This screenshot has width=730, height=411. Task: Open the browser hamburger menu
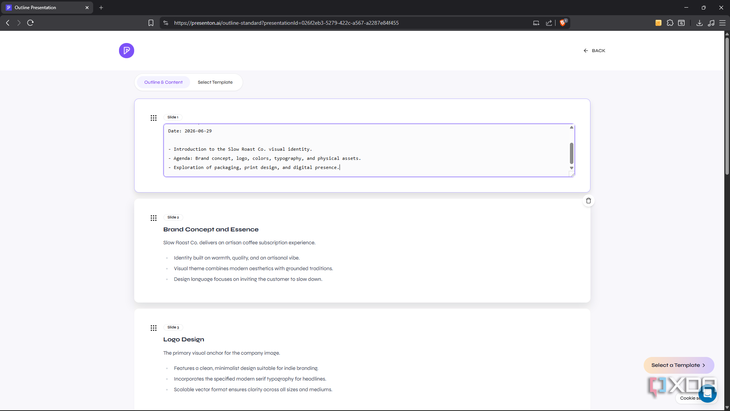click(x=722, y=23)
